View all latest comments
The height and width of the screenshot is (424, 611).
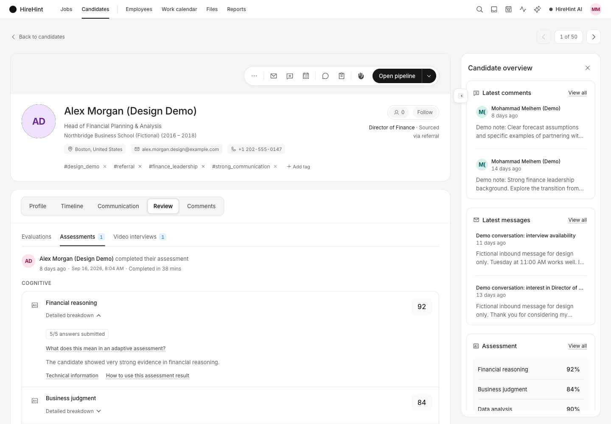577,93
